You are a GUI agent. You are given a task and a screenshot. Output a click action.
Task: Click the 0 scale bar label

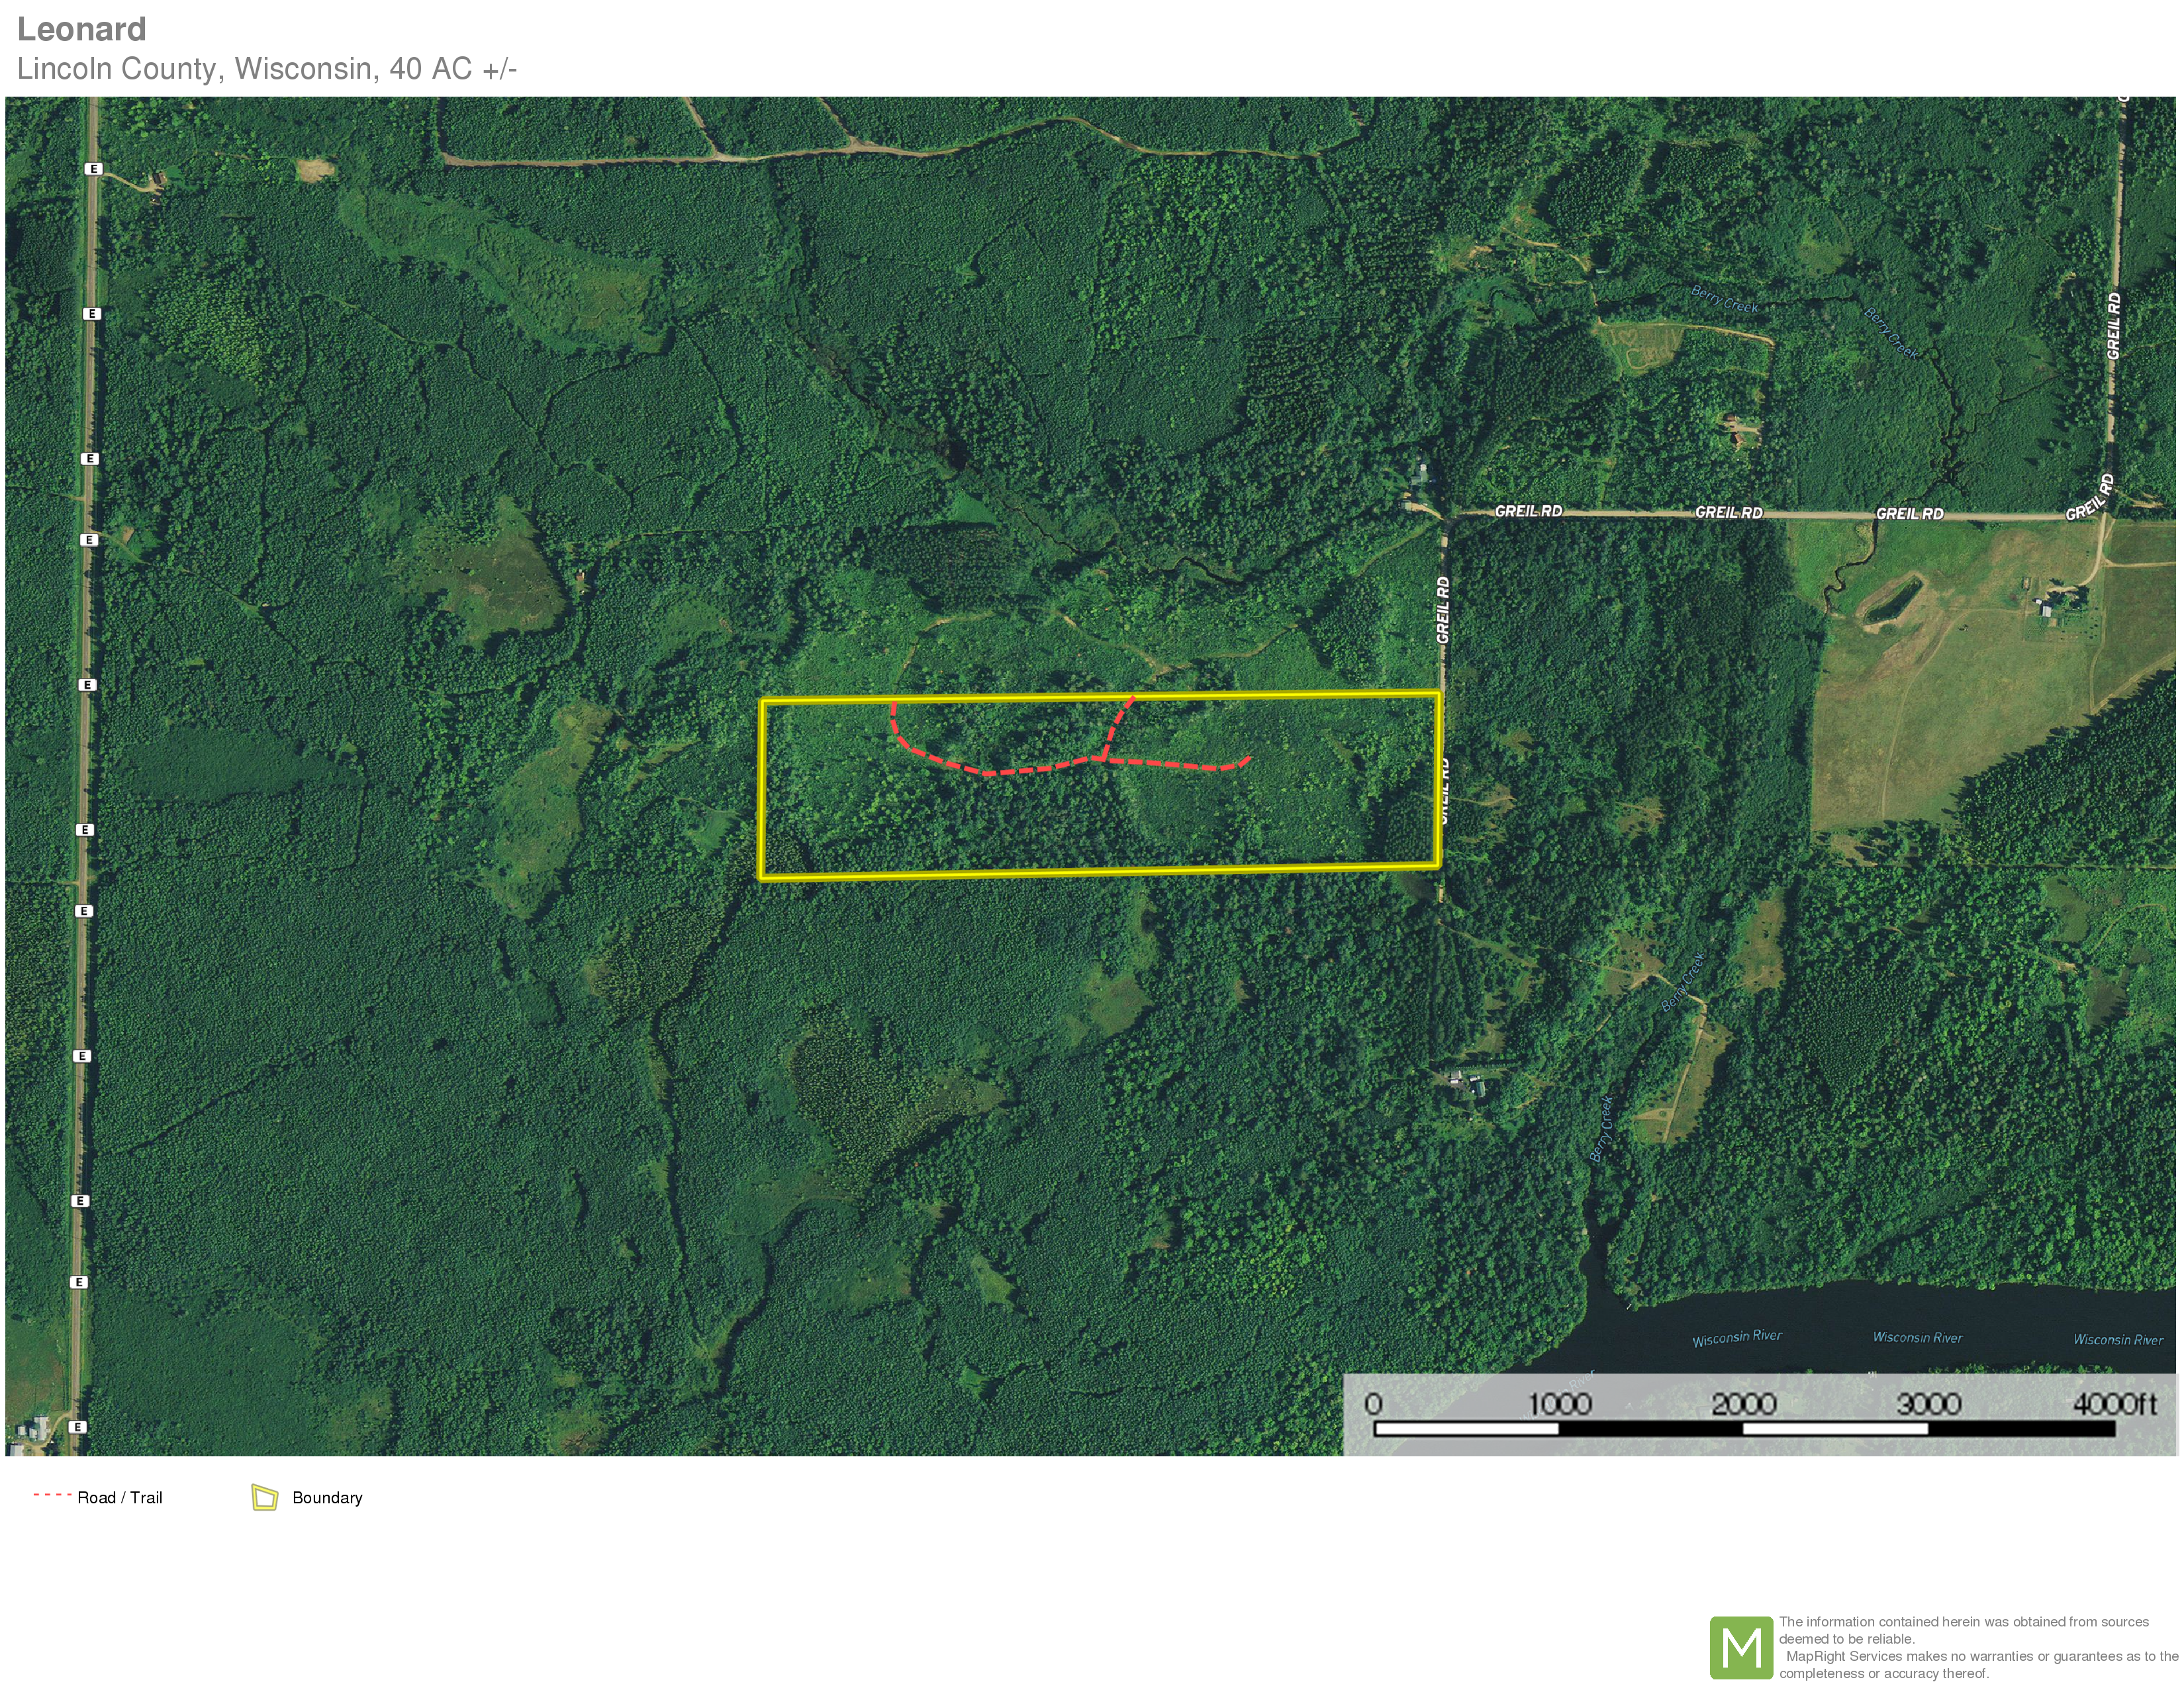tap(1374, 1404)
